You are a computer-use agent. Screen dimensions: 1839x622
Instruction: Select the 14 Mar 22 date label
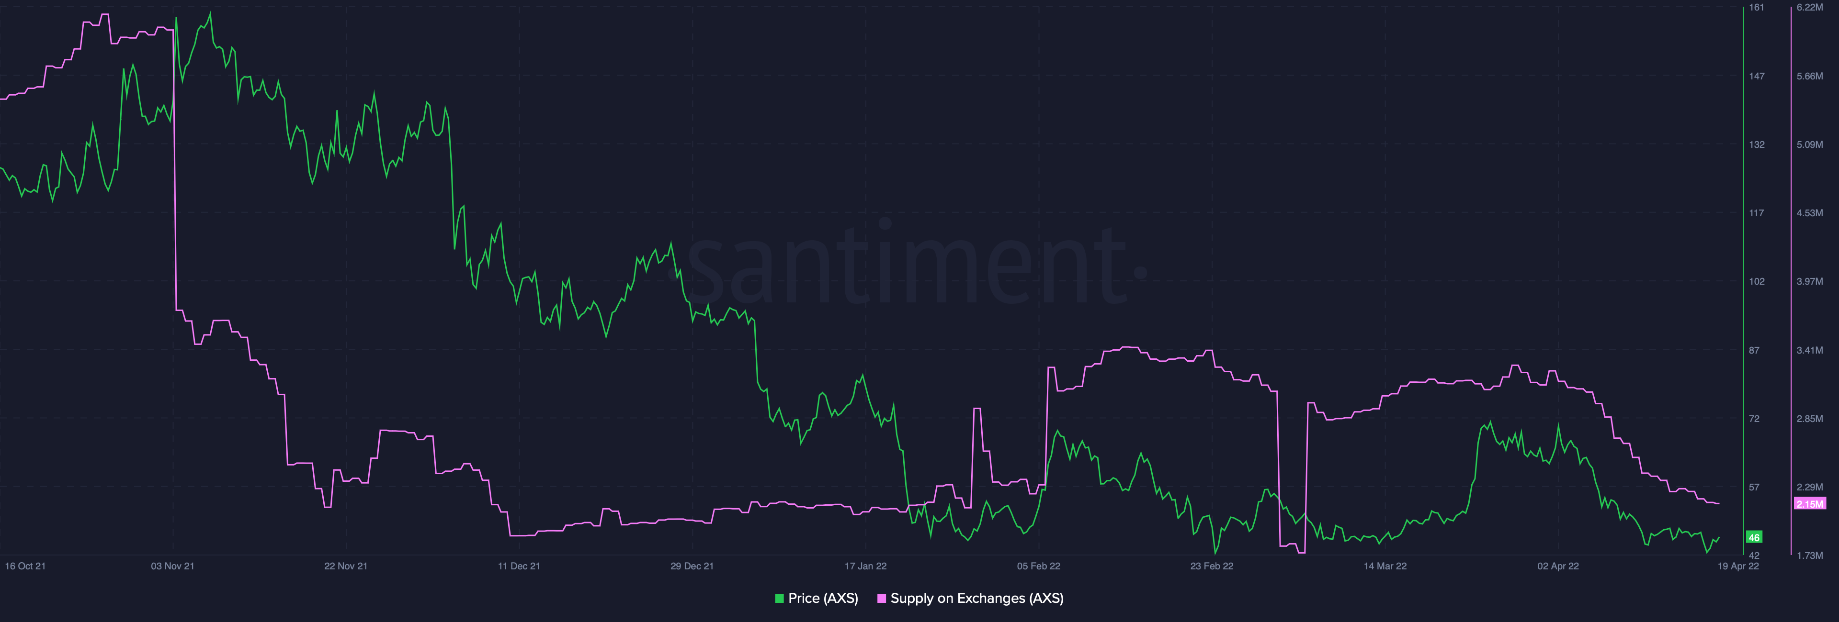click(1385, 566)
